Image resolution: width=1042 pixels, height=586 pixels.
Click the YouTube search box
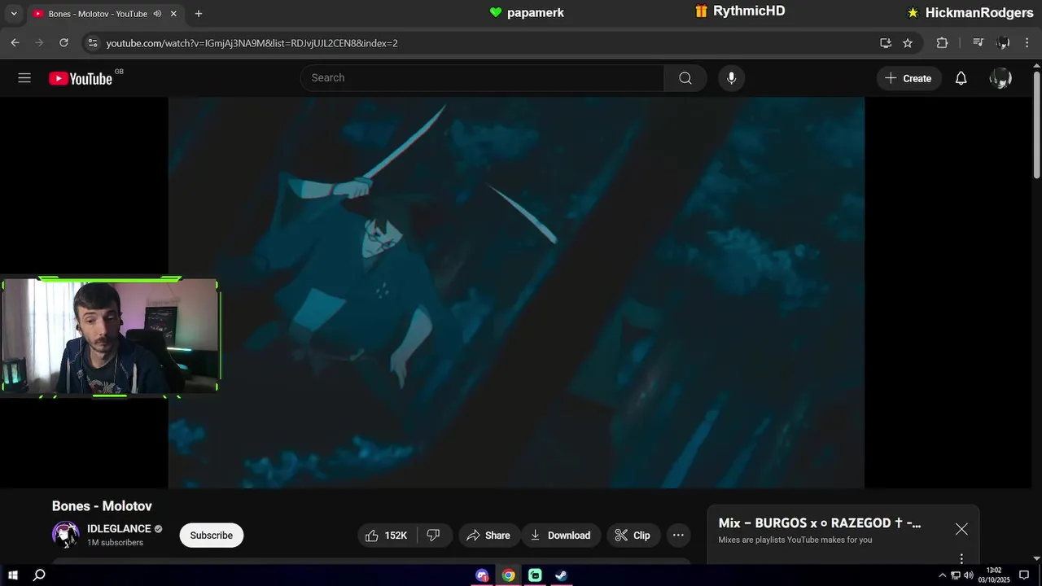pyautogui.click(x=482, y=78)
